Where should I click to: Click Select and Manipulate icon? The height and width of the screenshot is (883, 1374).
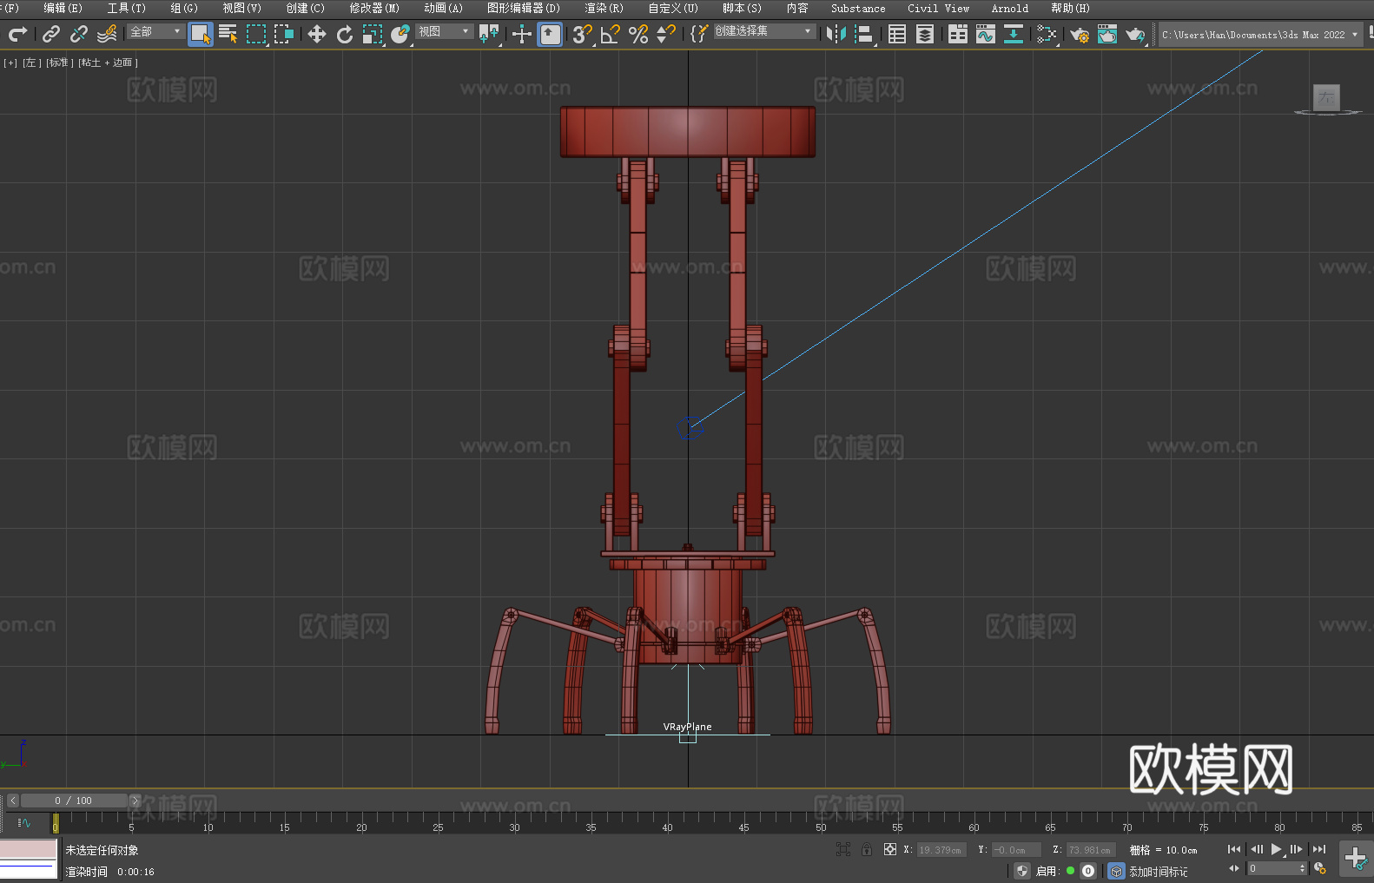tap(522, 34)
